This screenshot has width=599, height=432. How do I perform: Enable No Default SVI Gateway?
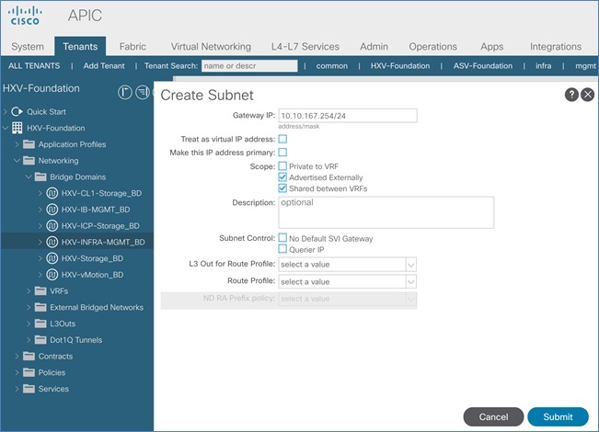pyautogui.click(x=282, y=238)
